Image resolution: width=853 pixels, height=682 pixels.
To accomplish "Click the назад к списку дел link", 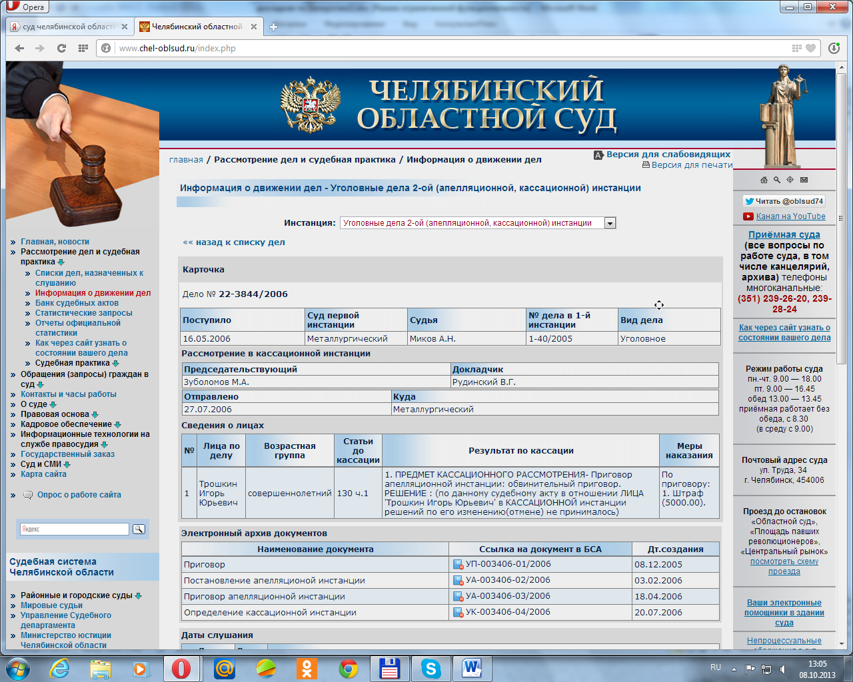I will pos(234,242).
